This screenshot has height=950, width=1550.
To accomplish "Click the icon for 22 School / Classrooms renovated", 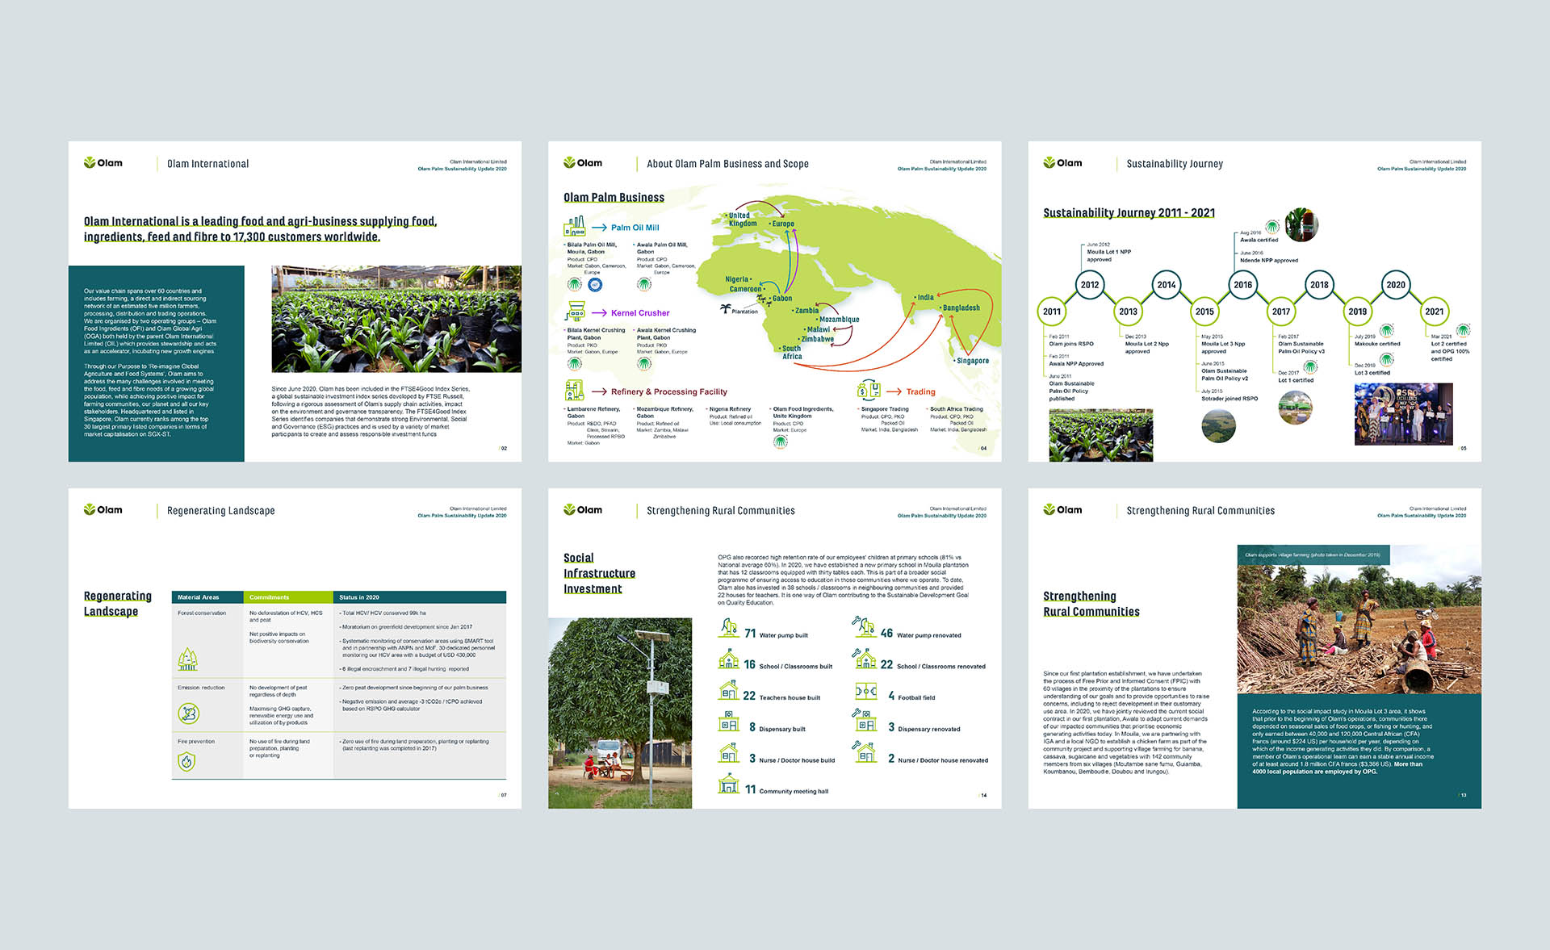I will (865, 659).
